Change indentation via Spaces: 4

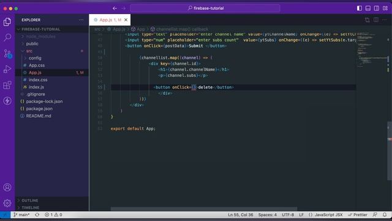pyautogui.click(x=268, y=215)
